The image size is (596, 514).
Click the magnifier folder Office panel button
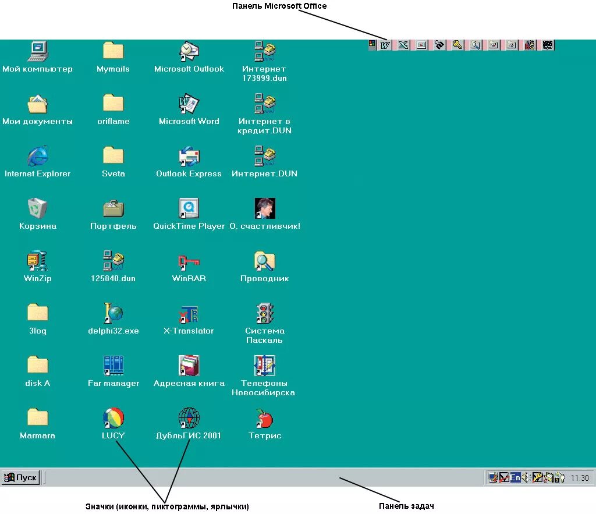[475, 45]
